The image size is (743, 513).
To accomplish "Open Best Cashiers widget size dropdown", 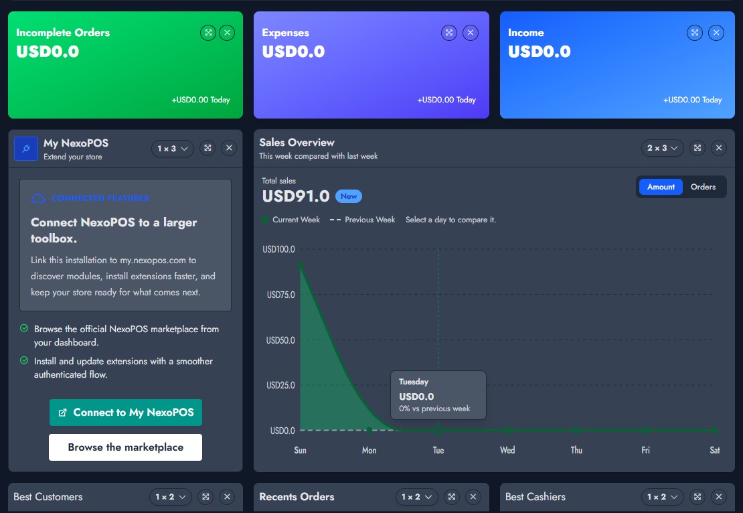I will pyautogui.click(x=663, y=497).
